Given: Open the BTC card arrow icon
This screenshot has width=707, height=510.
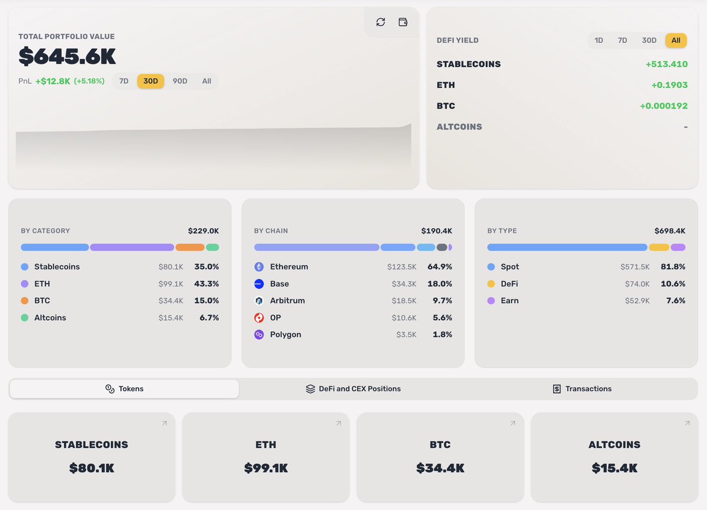Looking at the screenshot, I should (512, 423).
